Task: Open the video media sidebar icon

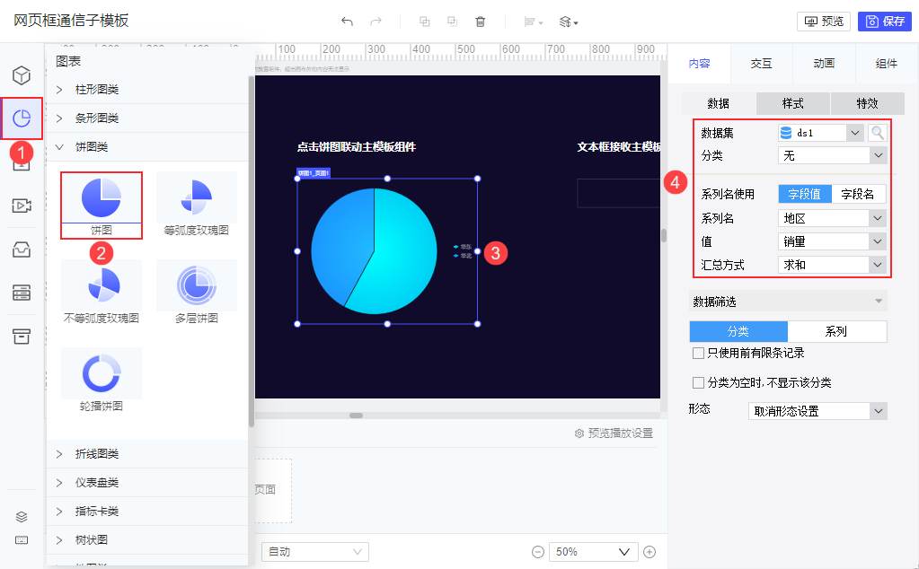Action: point(22,206)
